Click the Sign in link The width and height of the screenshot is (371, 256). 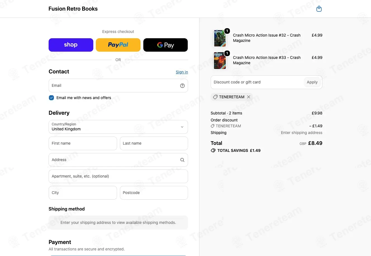182,72
